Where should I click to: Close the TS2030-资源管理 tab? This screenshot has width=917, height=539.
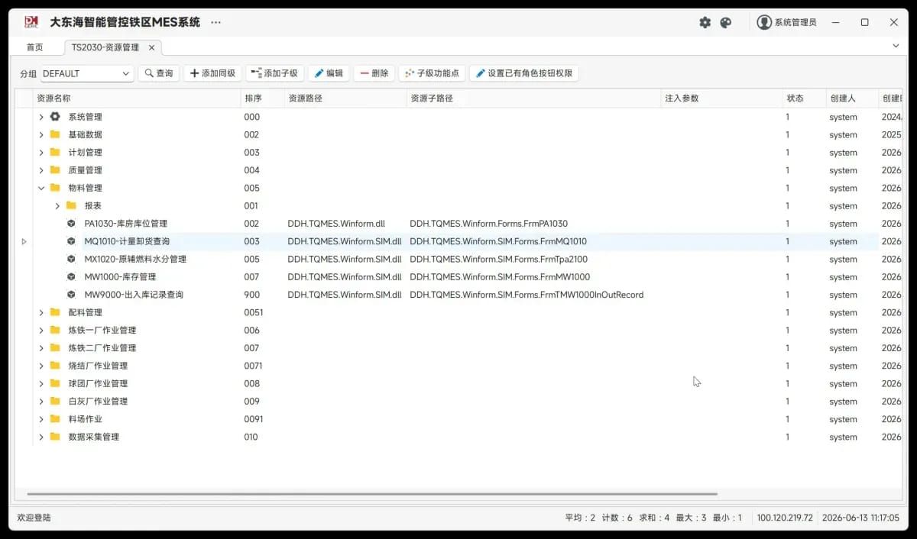click(151, 47)
